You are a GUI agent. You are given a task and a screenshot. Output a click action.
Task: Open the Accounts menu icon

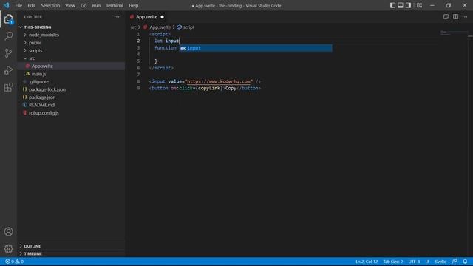point(8,231)
